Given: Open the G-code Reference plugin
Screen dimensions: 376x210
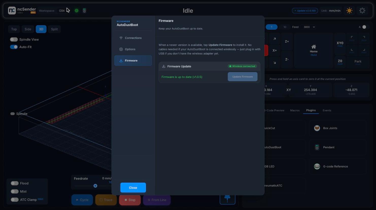Looking at the screenshot, I should (338, 166).
